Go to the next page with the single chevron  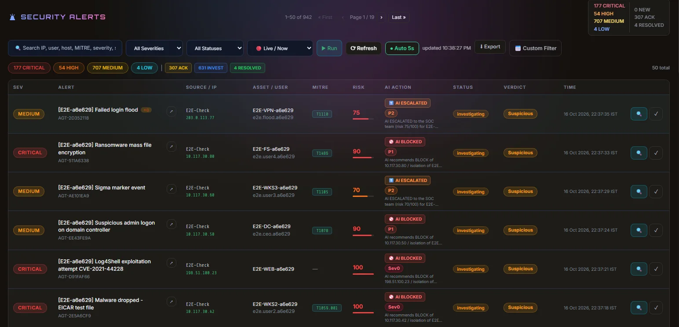[381, 17]
